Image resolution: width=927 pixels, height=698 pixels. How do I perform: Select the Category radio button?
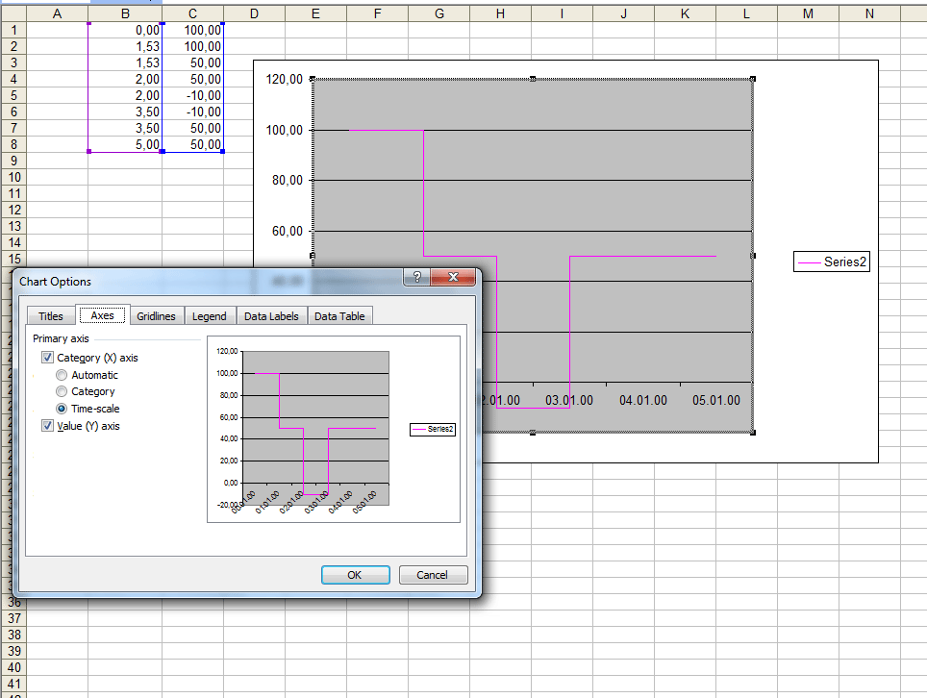click(x=63, y=391)
